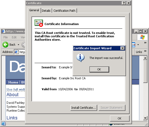Click the 'Example Inc Root CA' issuer text
The width and height of the screenshot is (149, 127).
point(72,78)
